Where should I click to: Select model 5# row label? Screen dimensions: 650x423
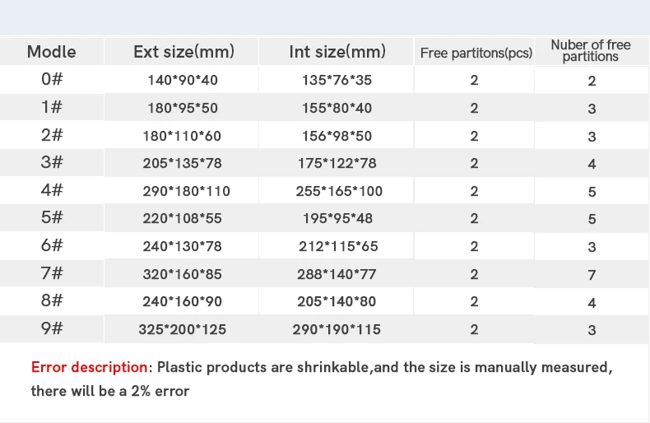click(x=52, y=217)
